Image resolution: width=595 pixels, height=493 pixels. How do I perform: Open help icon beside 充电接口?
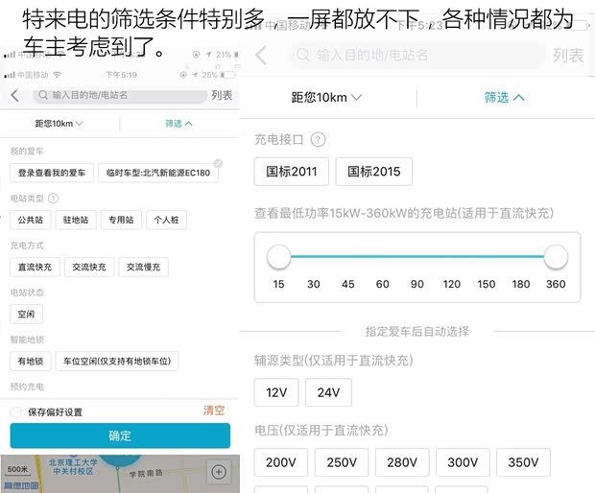click(318, 140)
